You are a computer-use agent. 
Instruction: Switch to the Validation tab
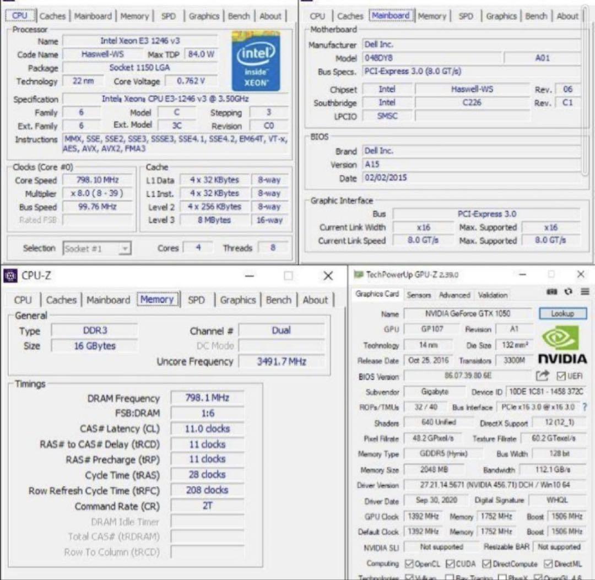(x=492, y=295)
